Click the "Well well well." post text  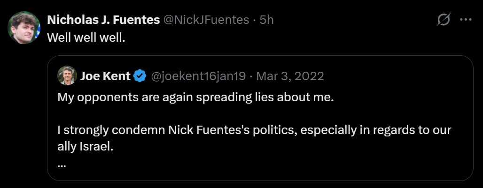pyautogui.click(x=86, y=37)
